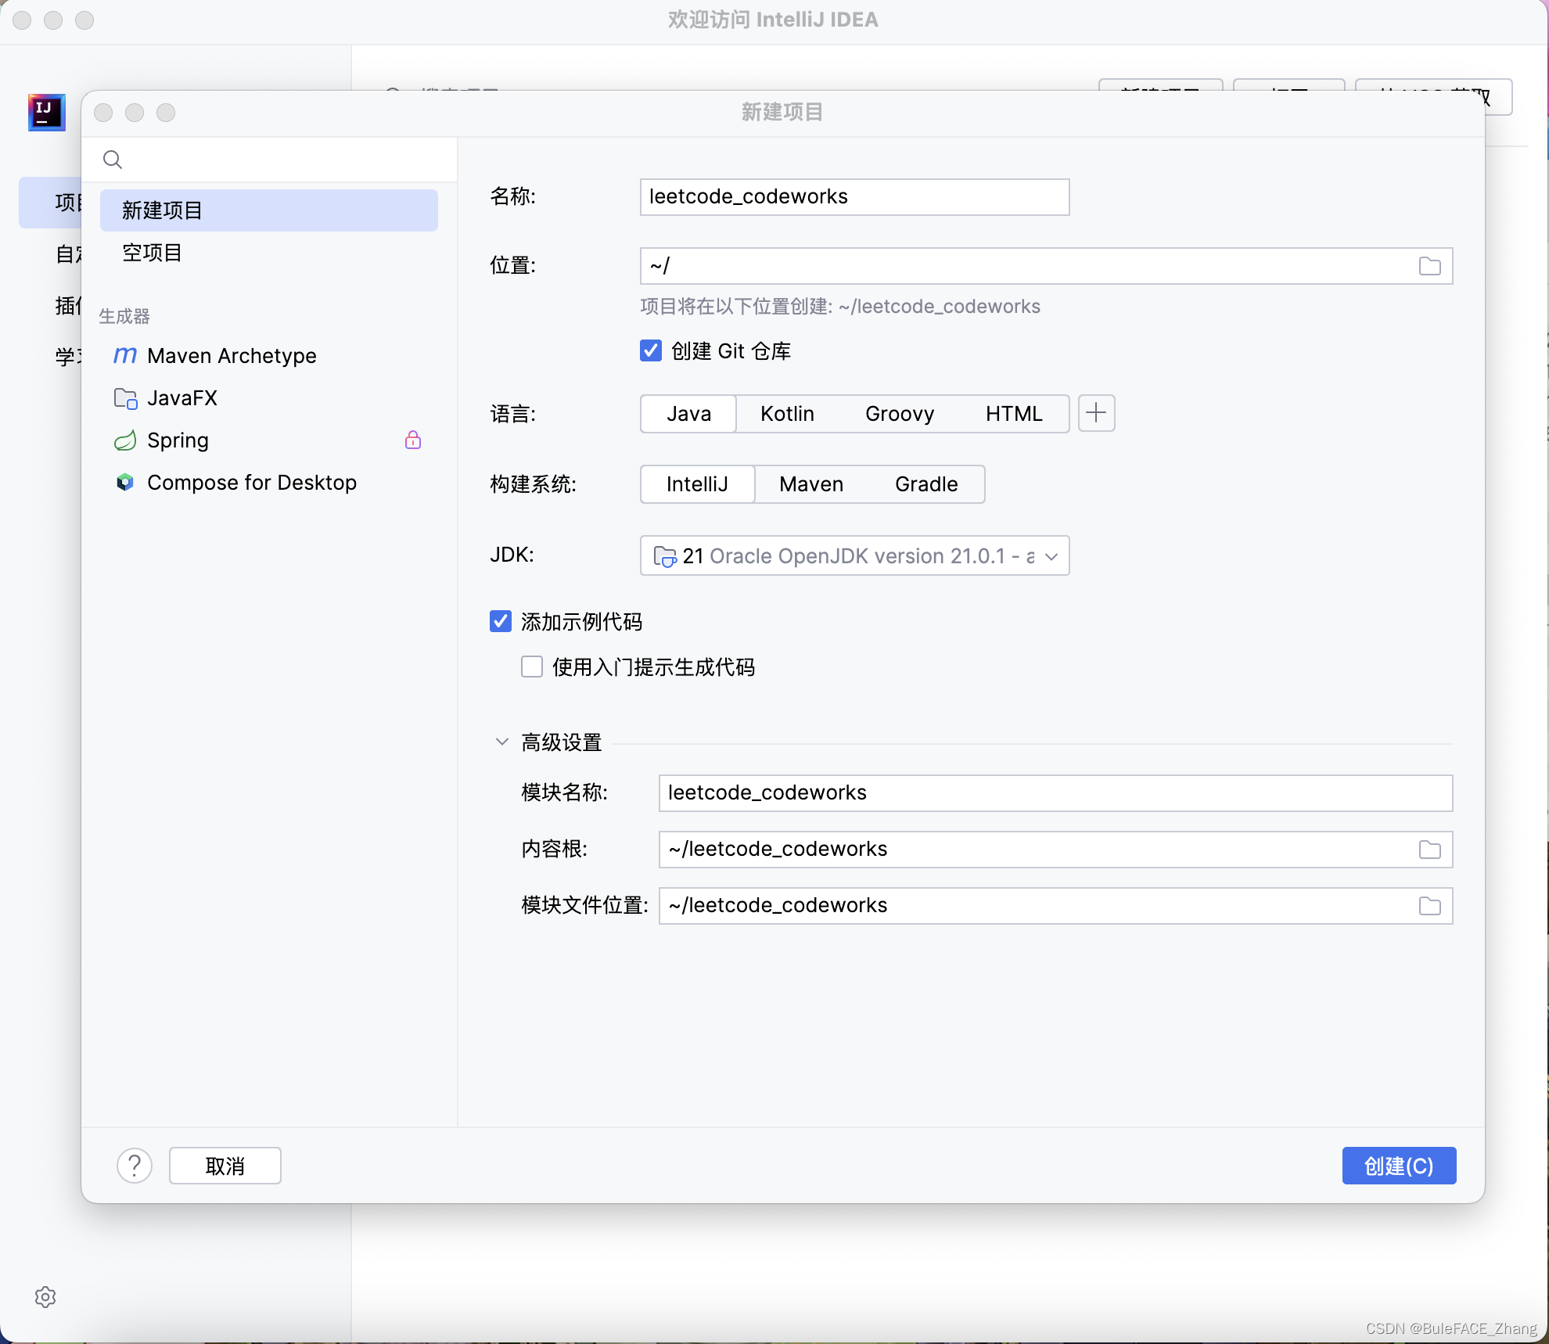
Task: Click the project path hint ~/leetcode_codeworks
Action: (940, 307)
